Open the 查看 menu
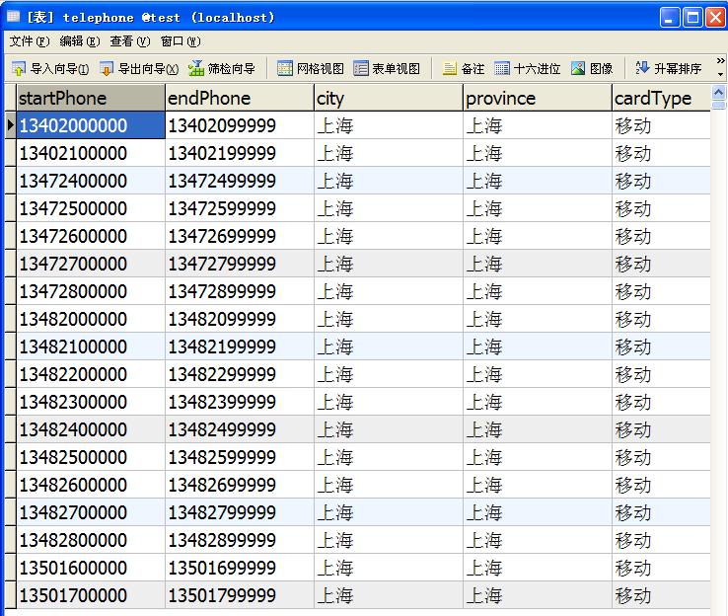Viewport: 728px width, 616px height. [x=130, y=41]
